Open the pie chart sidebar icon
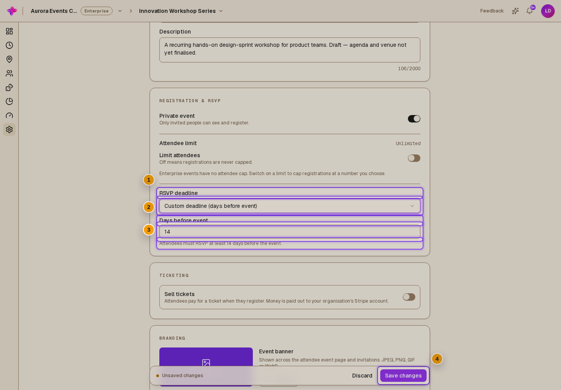 (9, 101)
